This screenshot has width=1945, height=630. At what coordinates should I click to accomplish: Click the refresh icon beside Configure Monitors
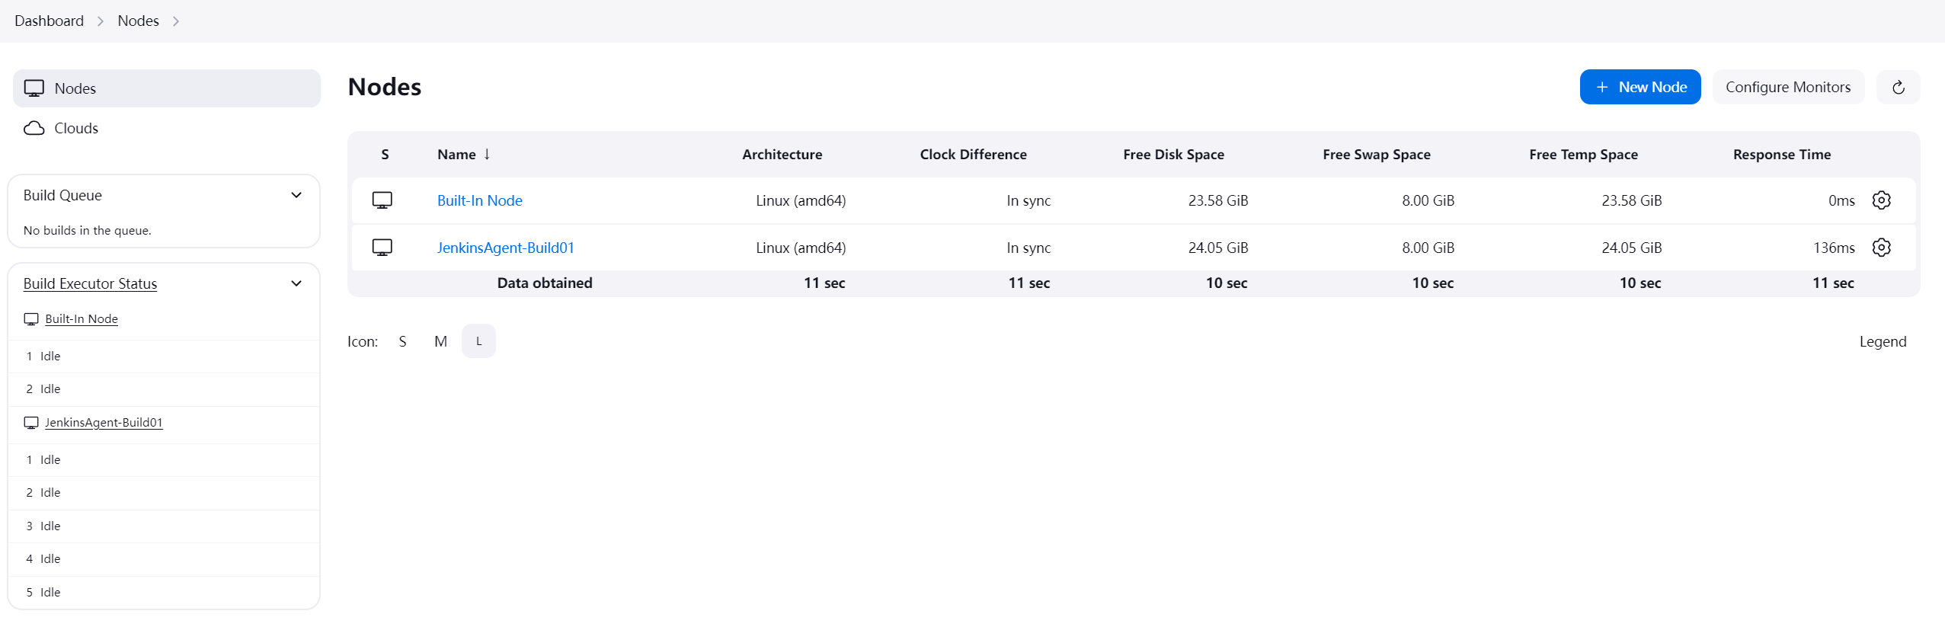[x=1898, y=88]
